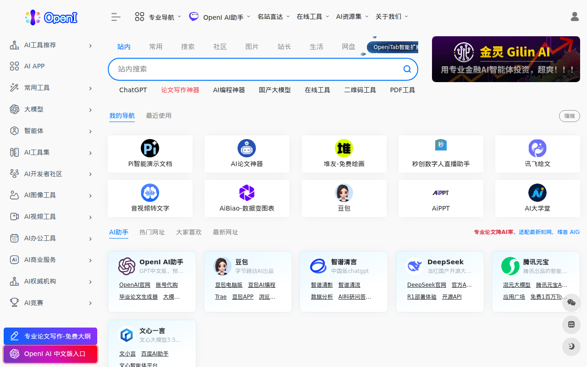Open AI论文神器 robot icon
The image size is (587, 367).
click(247, 148)
